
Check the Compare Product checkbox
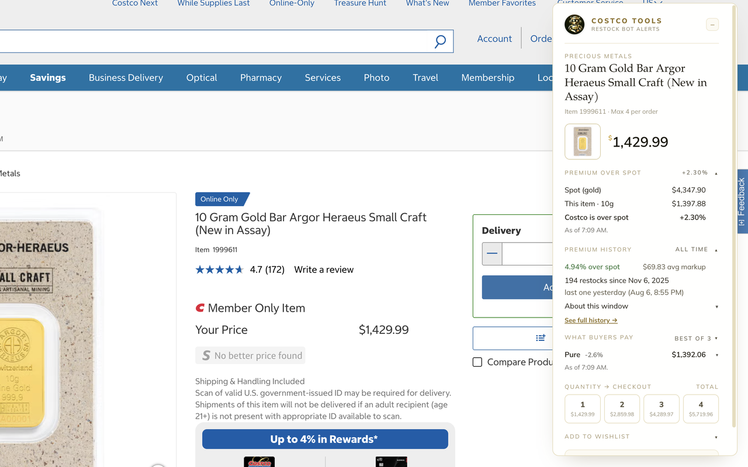tap(477, 362)
